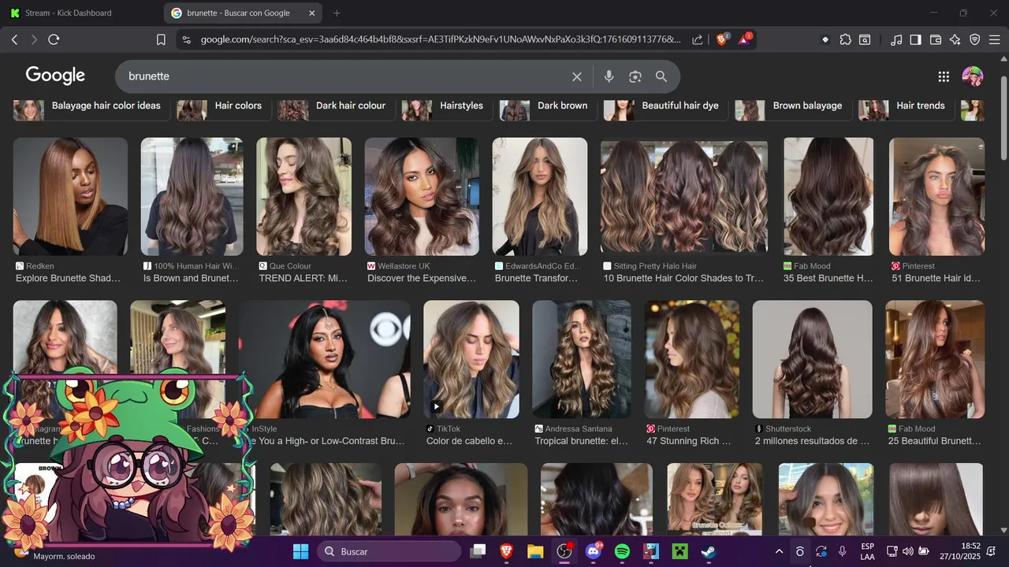This screenshot has height=567, width=1009.
Task: Click 'Is Brown and Brunet' result caption
Action: (191, 278)
